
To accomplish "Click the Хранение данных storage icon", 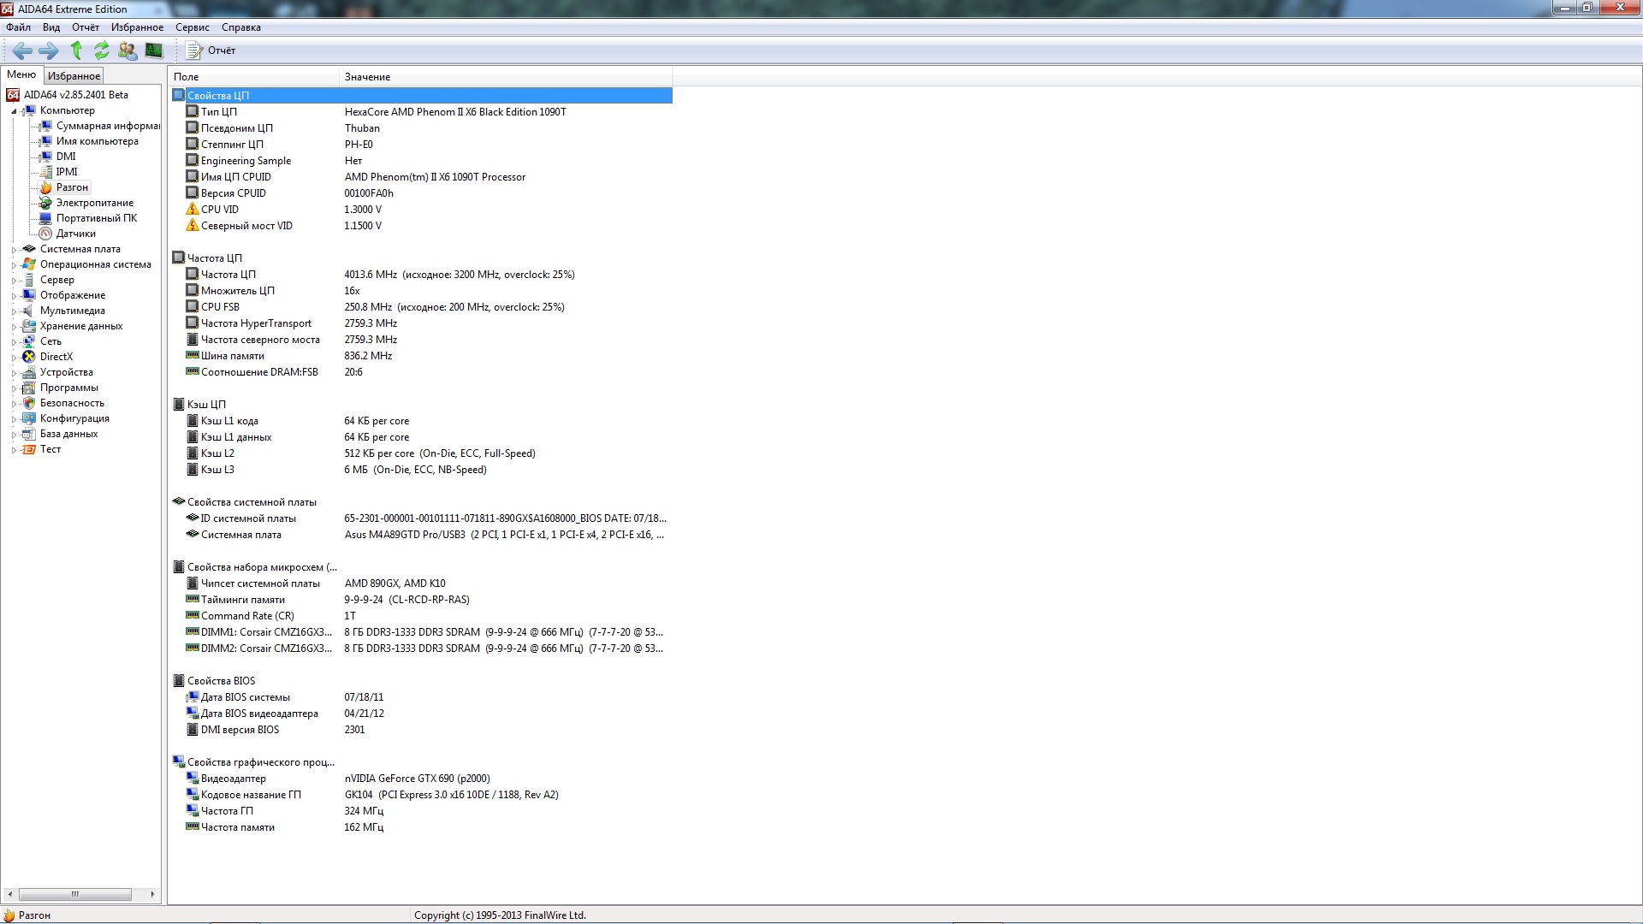I will 29,326.
